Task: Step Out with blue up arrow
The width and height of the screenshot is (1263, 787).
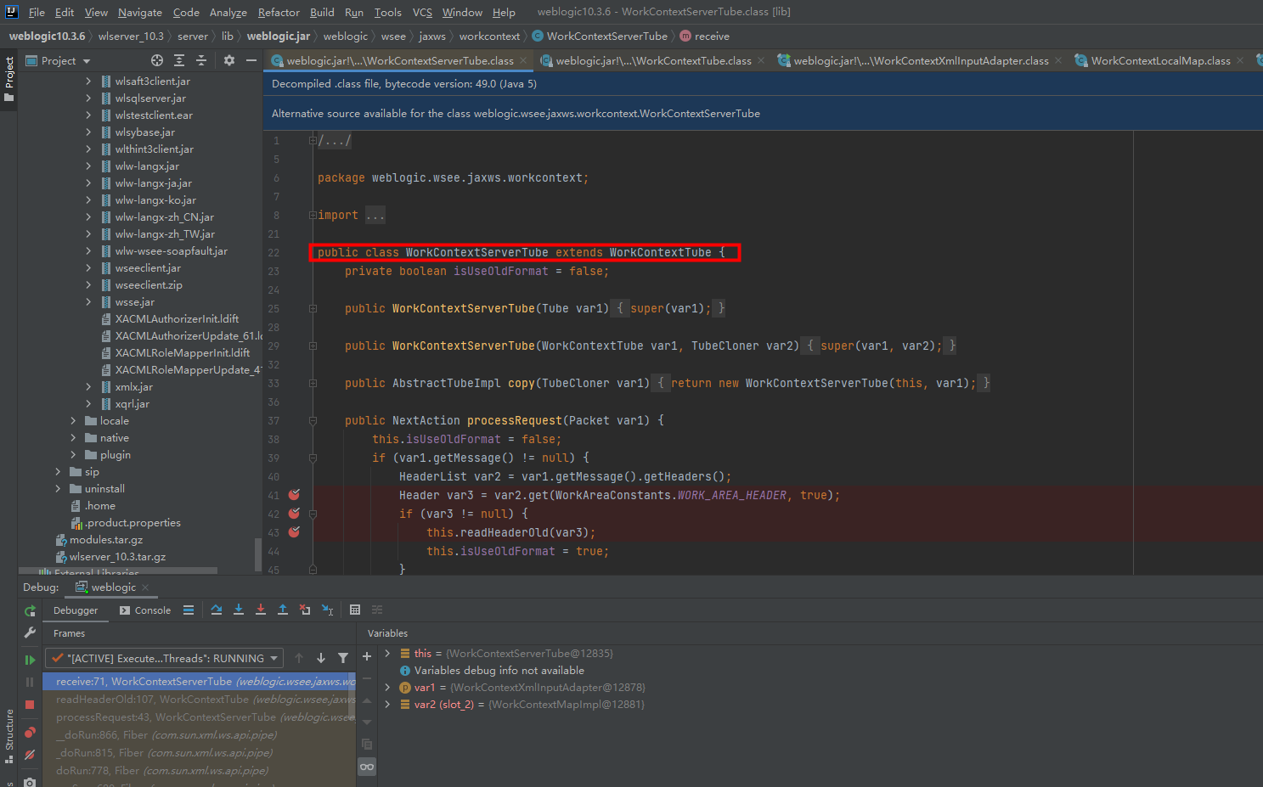Action: click(283, 610)
